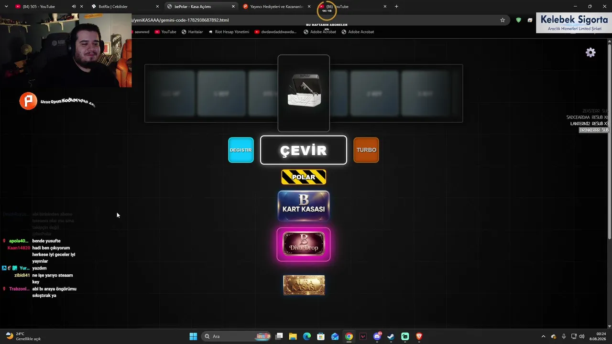612x344 pixels.
Task: Open File Explorer from taskbar
Action: [x=293, y=336]
